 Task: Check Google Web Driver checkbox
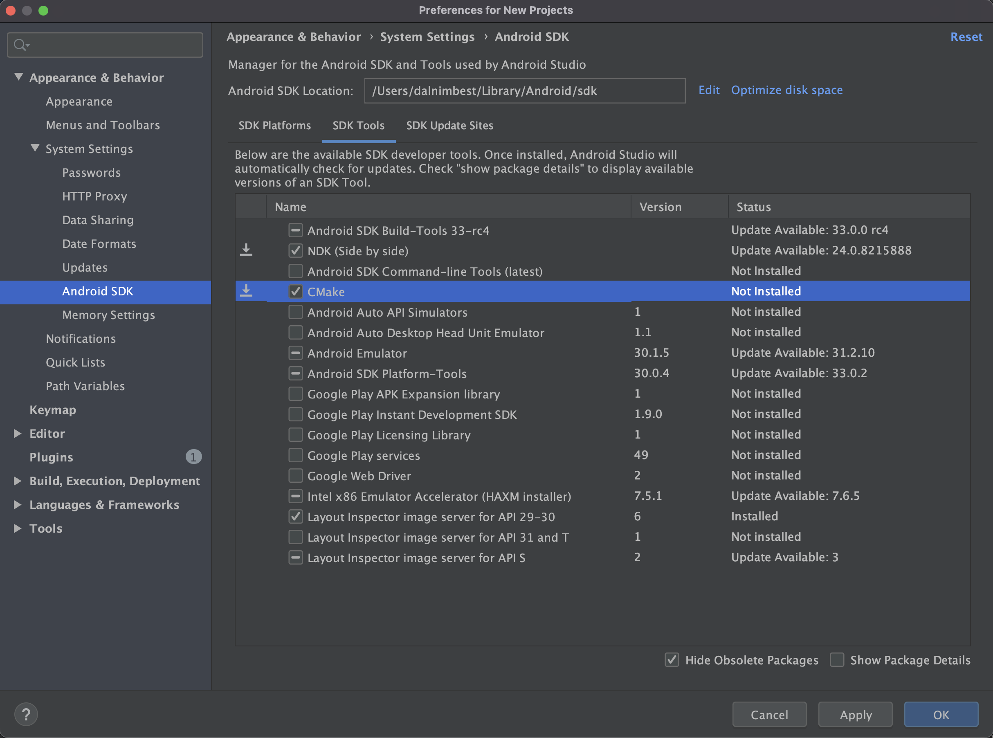[296, 476]
